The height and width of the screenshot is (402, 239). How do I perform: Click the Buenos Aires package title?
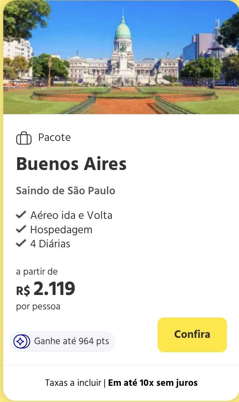71,164
